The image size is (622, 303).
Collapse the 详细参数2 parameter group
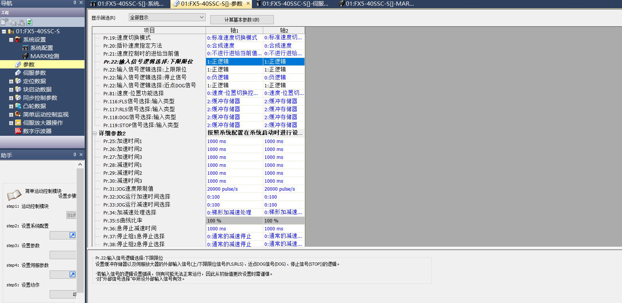point(95,133)
